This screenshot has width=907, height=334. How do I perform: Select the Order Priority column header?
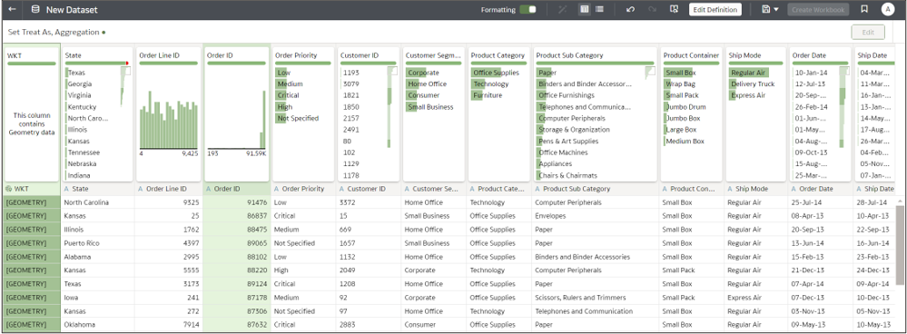pyautogui.click(x=304, y=189)
